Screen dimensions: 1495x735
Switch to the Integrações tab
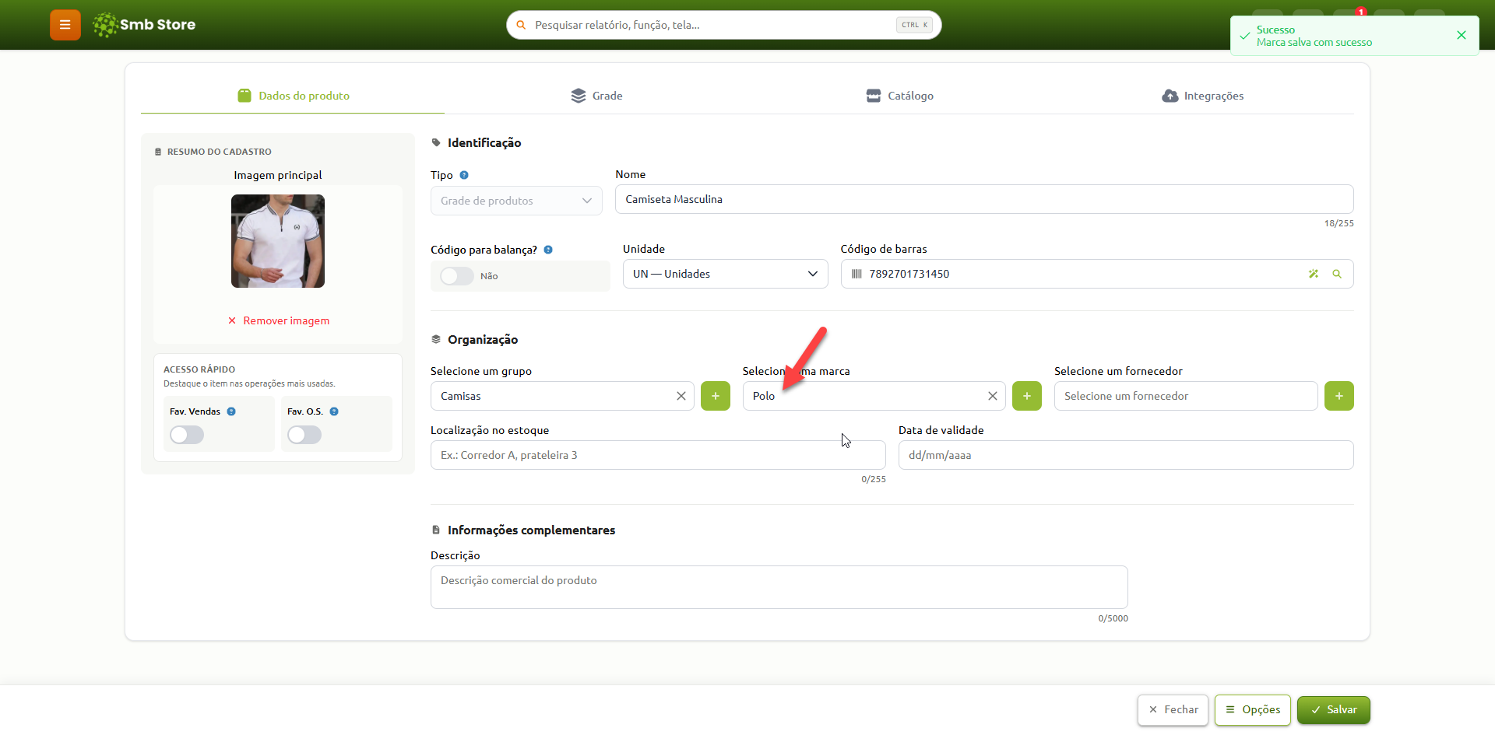(1203, 96)
